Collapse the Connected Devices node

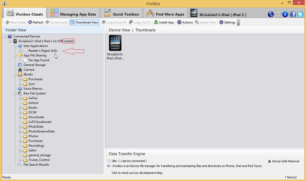coord(5,37)
